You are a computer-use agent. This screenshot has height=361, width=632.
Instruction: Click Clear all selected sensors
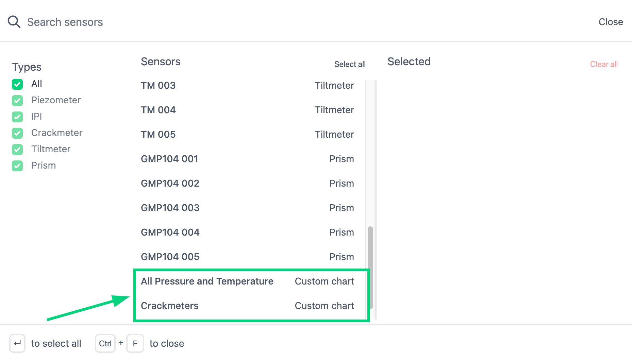(604, 64)
